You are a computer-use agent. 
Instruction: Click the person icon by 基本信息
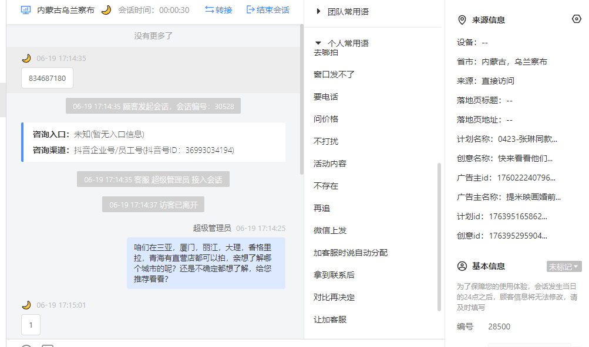[x=462, y=266]
